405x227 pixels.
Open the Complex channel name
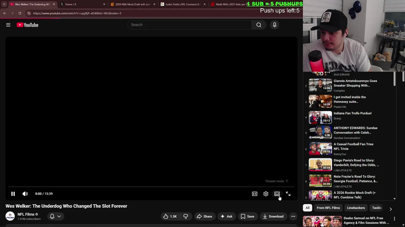pyautogui.click(x=339, y=91)
